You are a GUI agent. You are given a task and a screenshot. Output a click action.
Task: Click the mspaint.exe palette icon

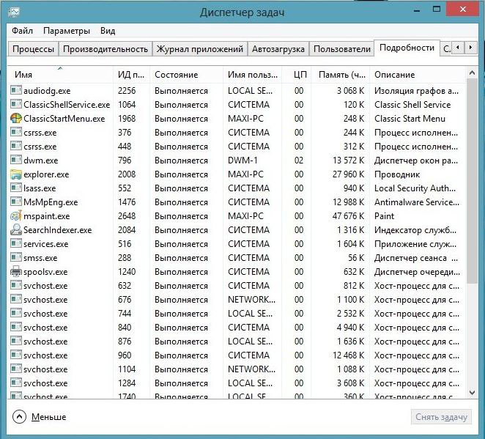16,216
